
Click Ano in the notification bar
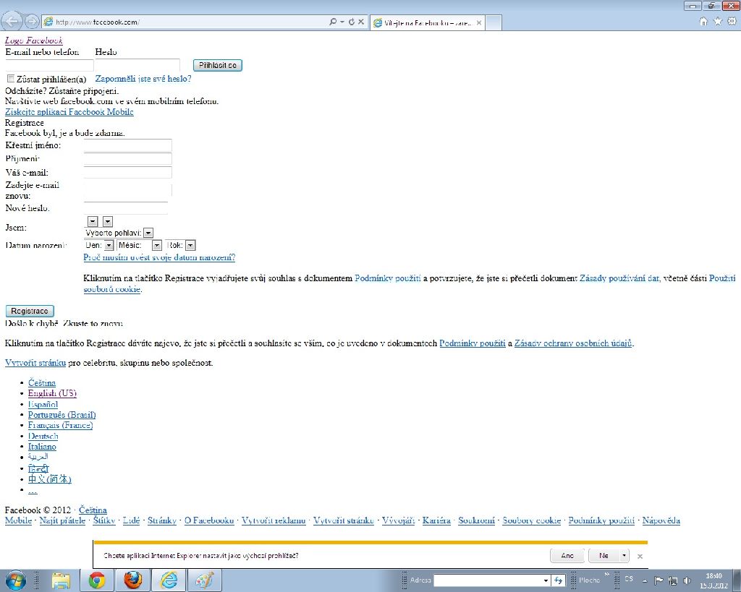(567, 556)
